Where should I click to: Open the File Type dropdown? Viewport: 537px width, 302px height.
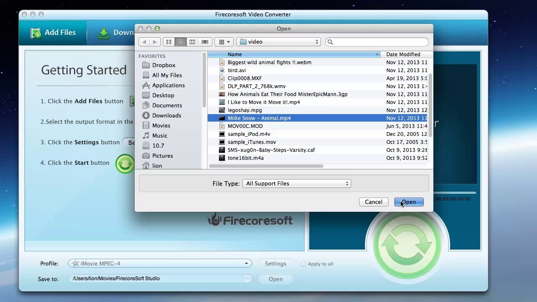[x=297, y=184]
